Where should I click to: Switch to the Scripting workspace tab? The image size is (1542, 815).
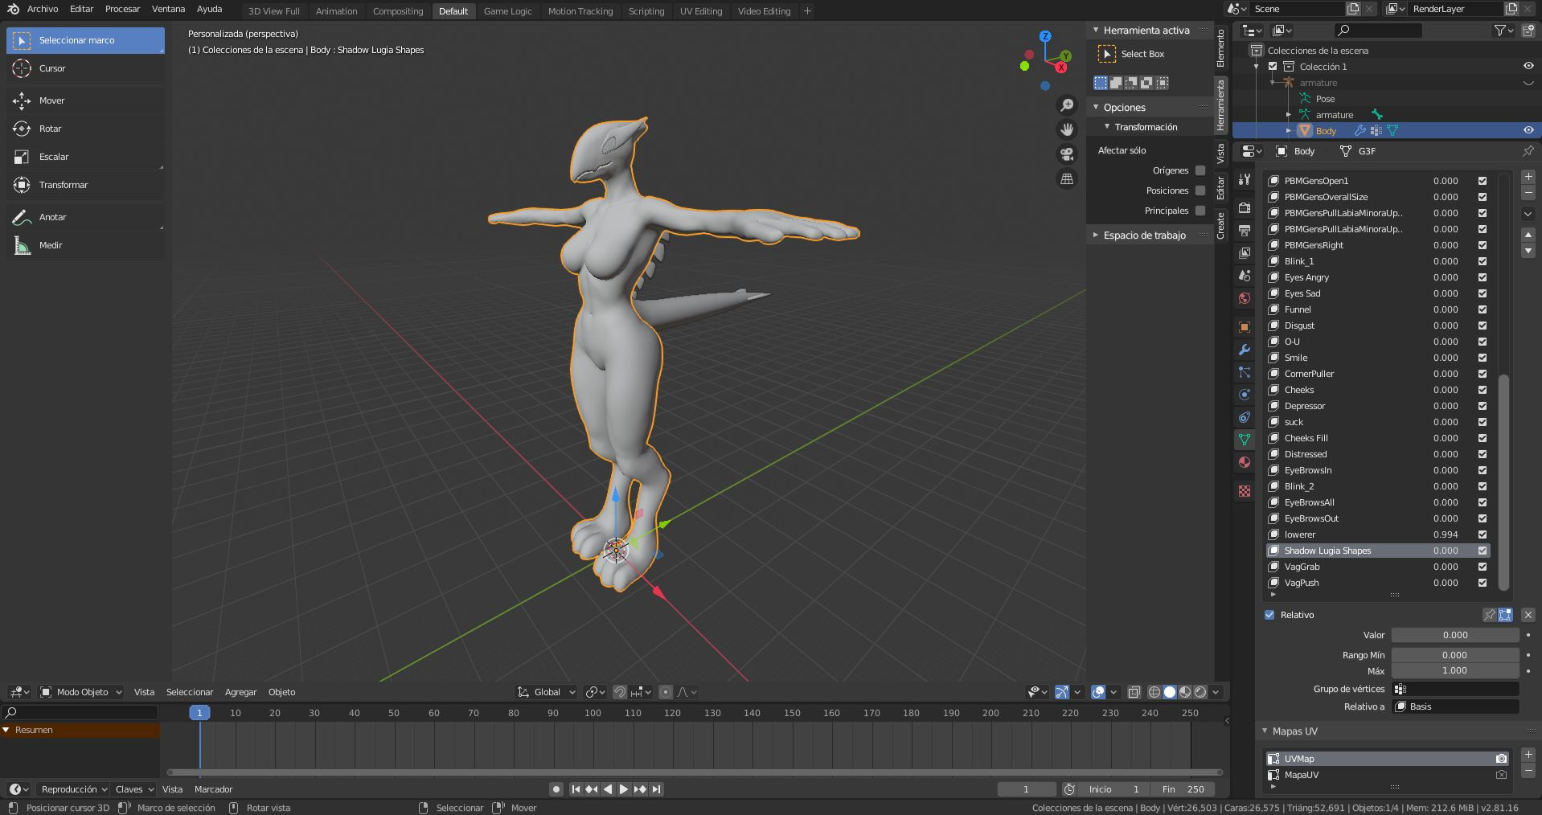click(646, 11)
